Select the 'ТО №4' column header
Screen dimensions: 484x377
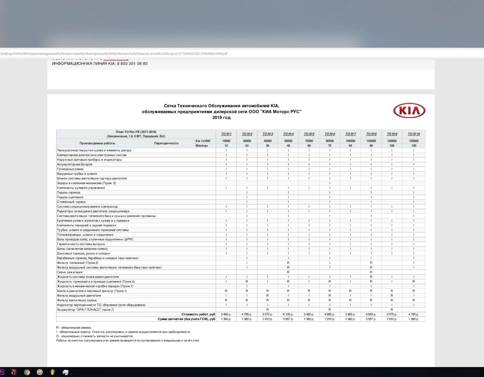tap(288, 134)
